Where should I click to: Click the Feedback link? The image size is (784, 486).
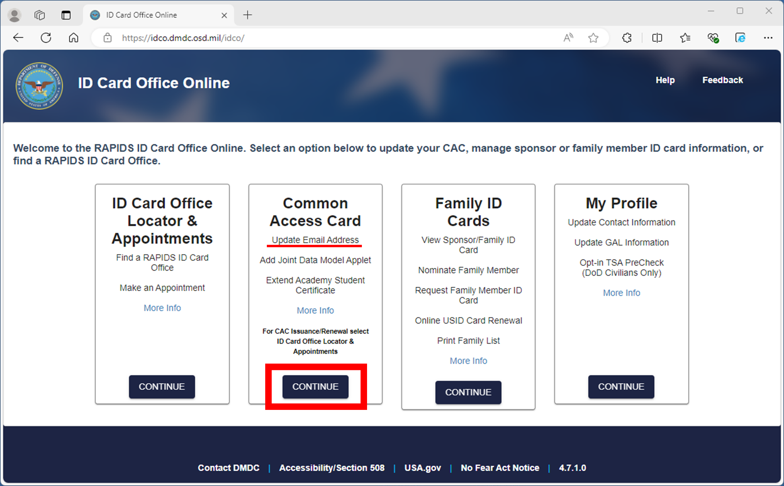pyautogui.click(x=722, y=80)
